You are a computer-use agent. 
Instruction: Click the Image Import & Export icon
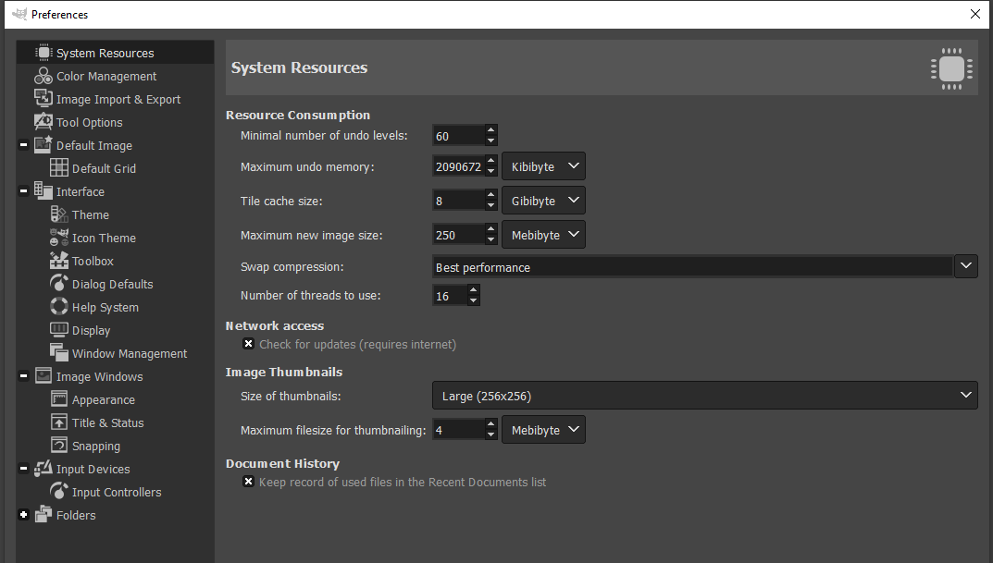click(x=43, y=99)
